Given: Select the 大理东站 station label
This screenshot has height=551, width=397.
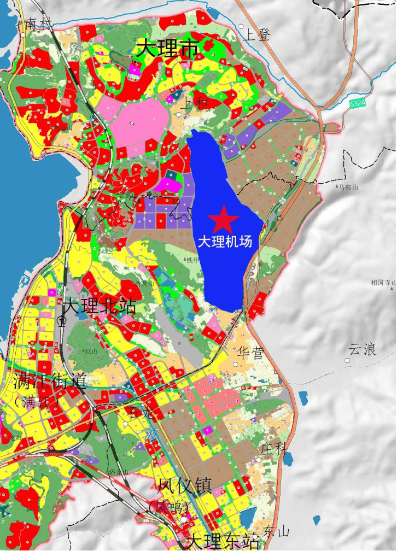Looking at the screenshot, I should [224, 542].
